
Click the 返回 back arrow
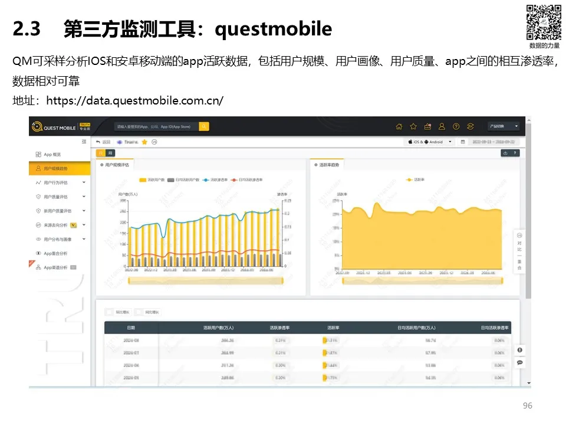[x=103, y=142]
